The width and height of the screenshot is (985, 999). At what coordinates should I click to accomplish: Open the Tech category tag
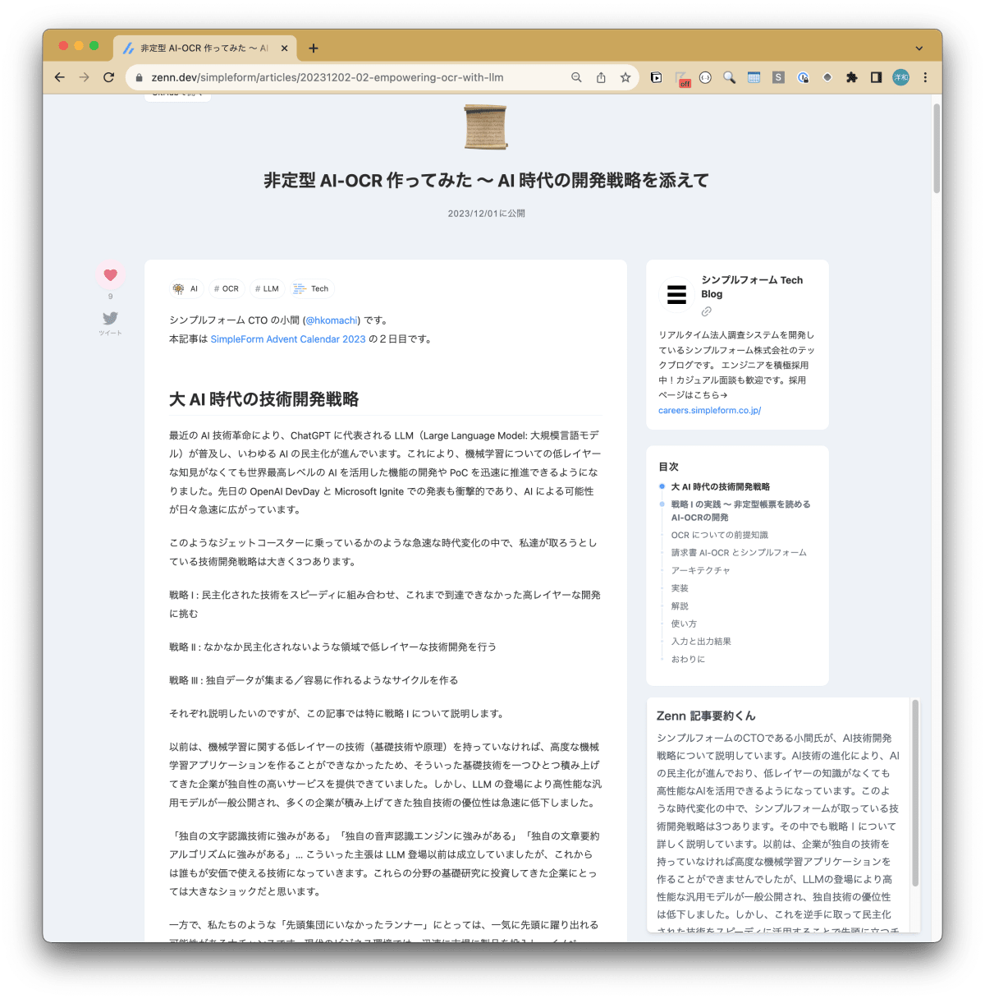[x=311, y=288]
